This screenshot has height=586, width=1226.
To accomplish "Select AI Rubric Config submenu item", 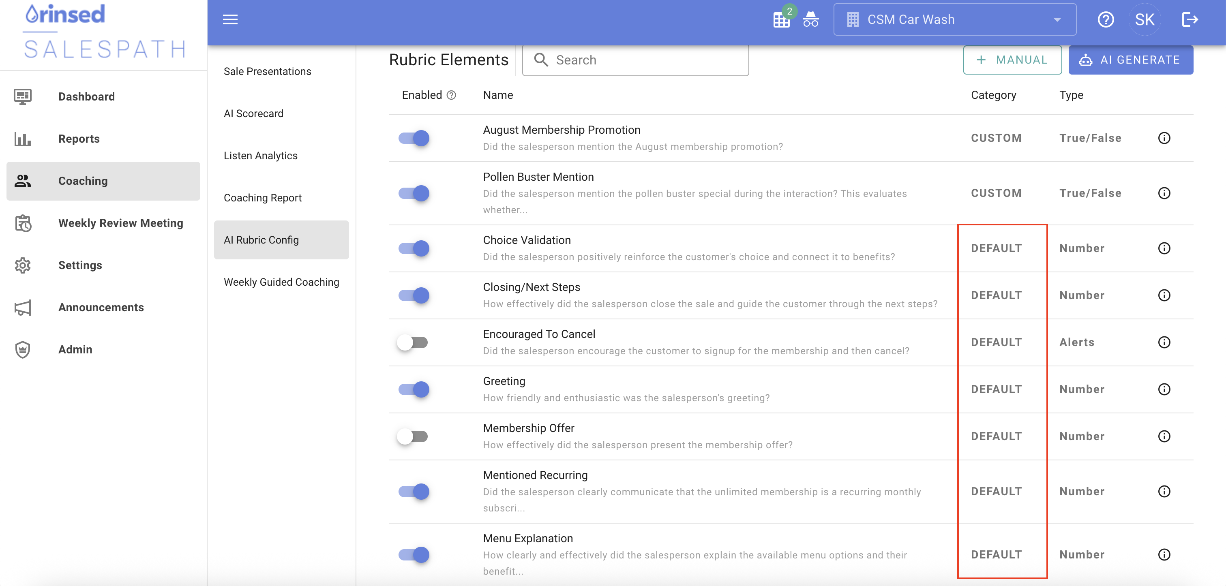I will click(x=281, y=240).
